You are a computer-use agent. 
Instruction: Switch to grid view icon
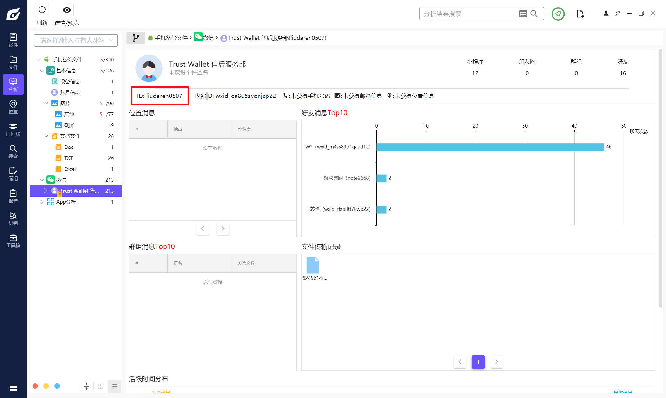click(101, 386)
